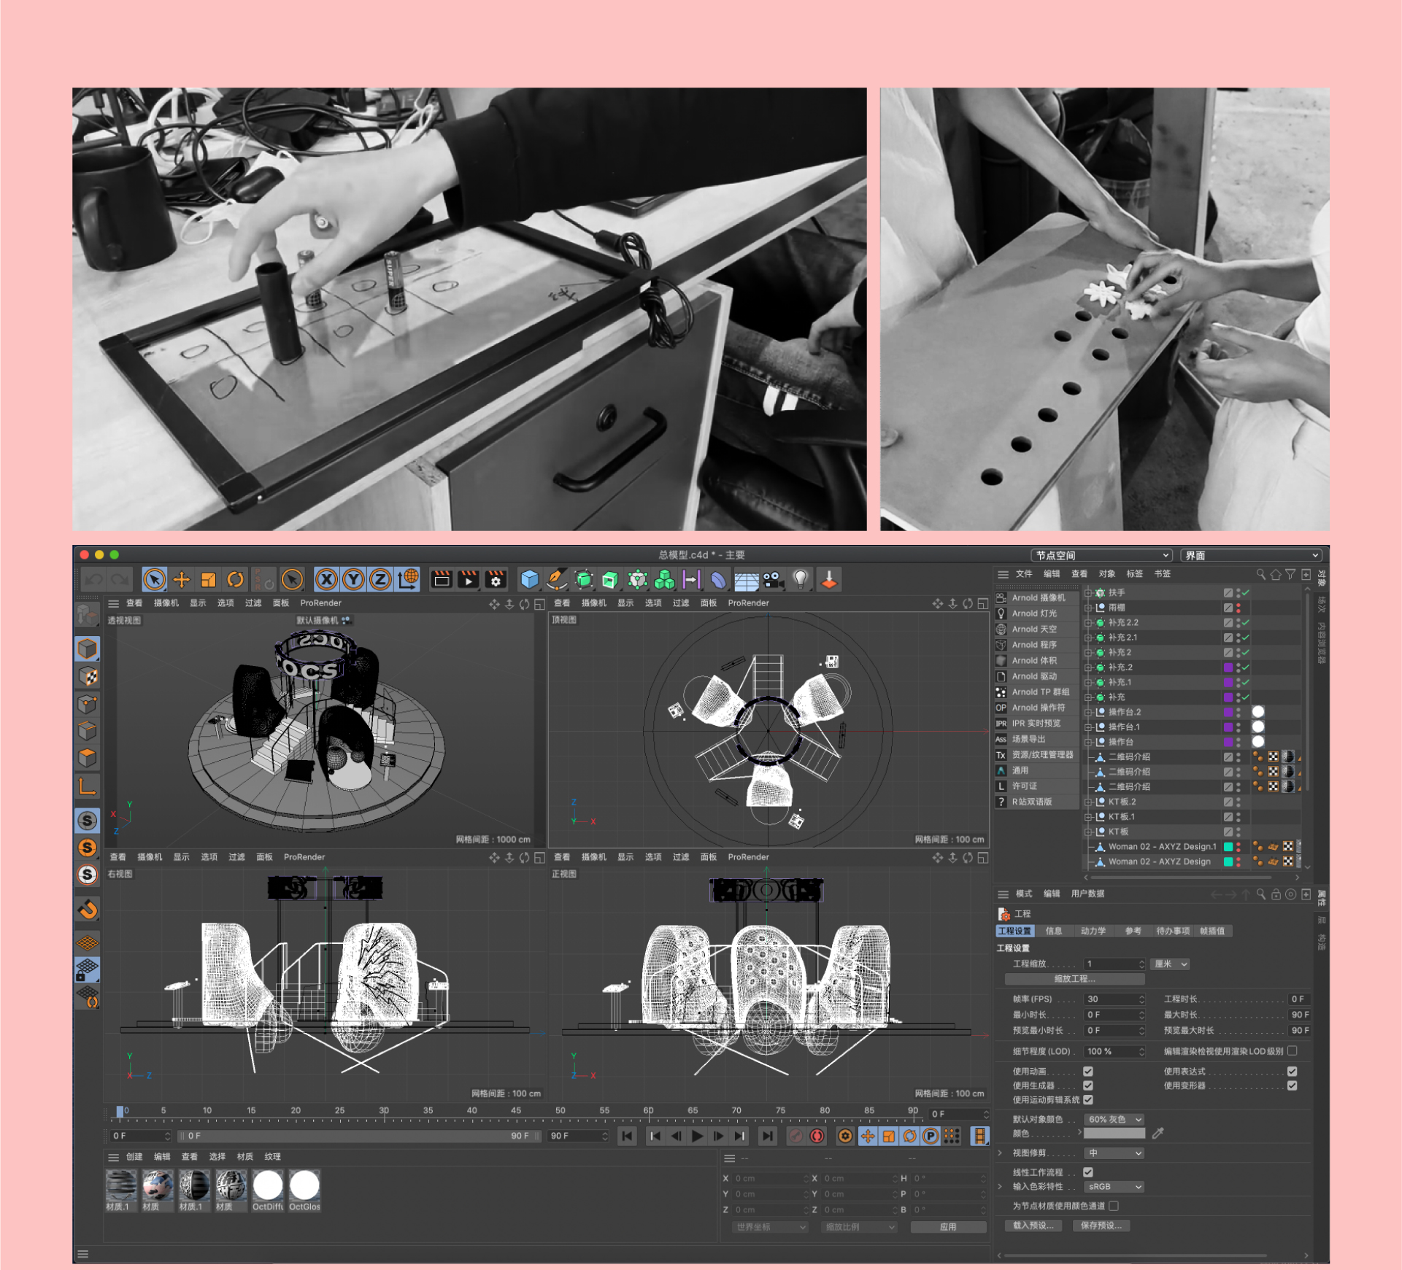Uncheck the 使用动画 checkbox
The width and height of the screenshot is (1402, 1270).
[1087, 1071]
